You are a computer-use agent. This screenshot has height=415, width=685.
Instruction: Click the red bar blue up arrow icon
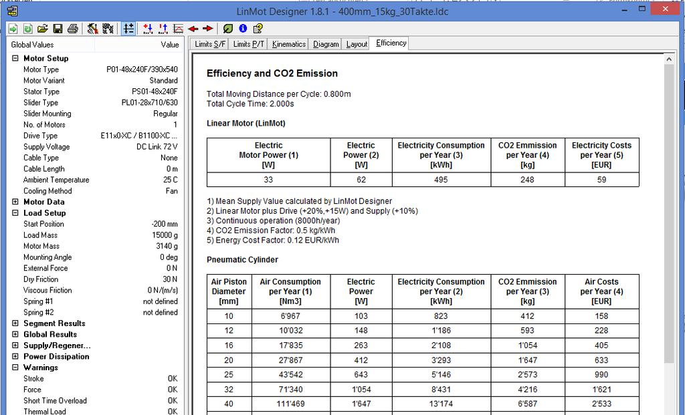pyautogui.click(x=163, y=29)
